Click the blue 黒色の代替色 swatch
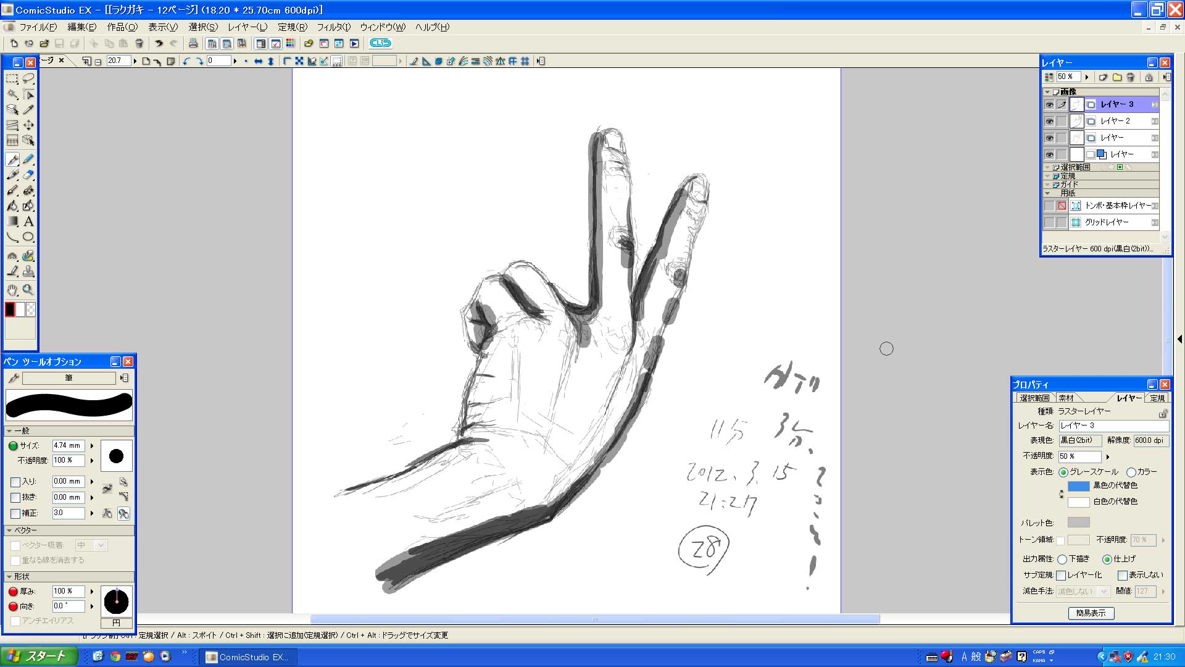1185x667 pixels. 1078,486
